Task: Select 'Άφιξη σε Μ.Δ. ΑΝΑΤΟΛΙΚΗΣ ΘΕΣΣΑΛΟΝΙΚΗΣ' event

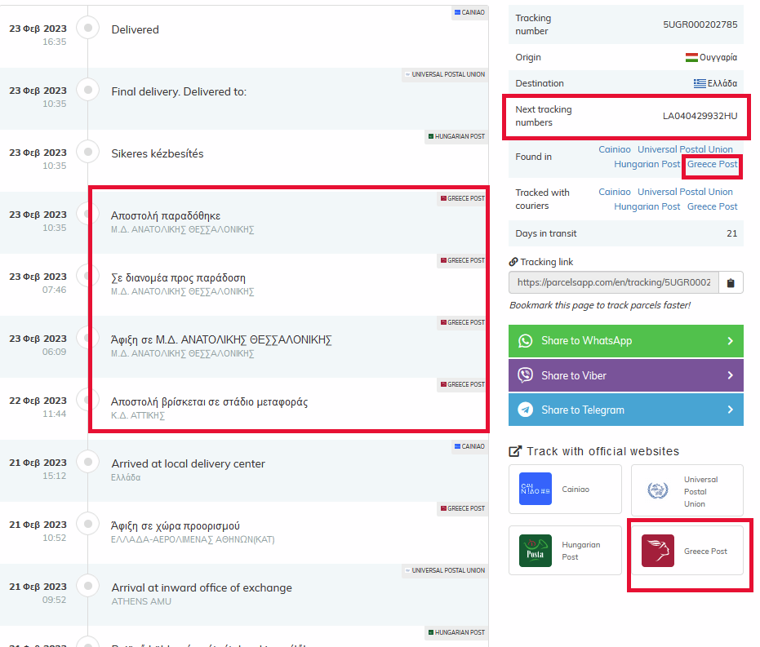Action: click(x=221, y=340)
